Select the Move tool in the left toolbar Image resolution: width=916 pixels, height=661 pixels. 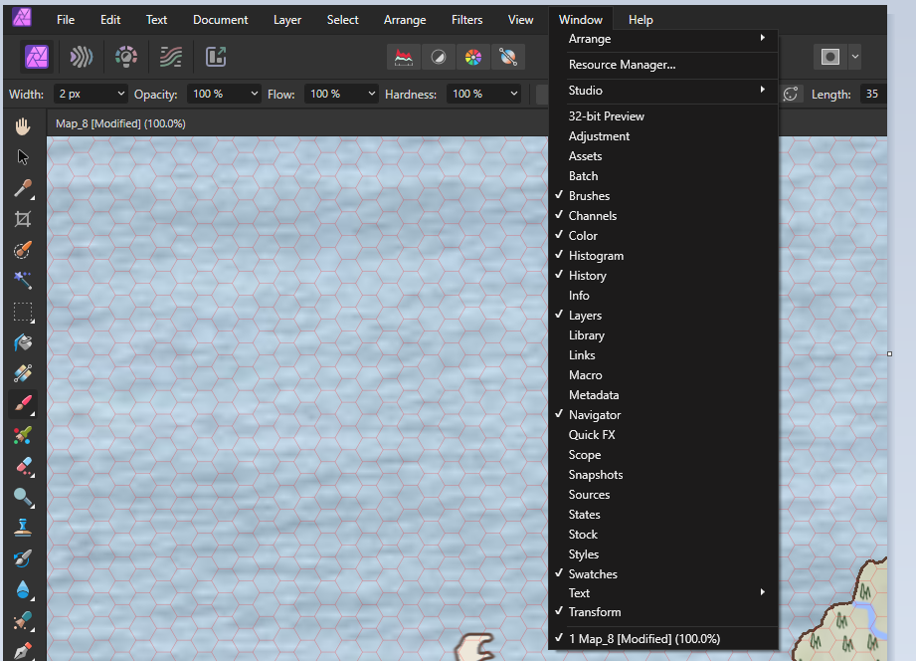point(22,156)
